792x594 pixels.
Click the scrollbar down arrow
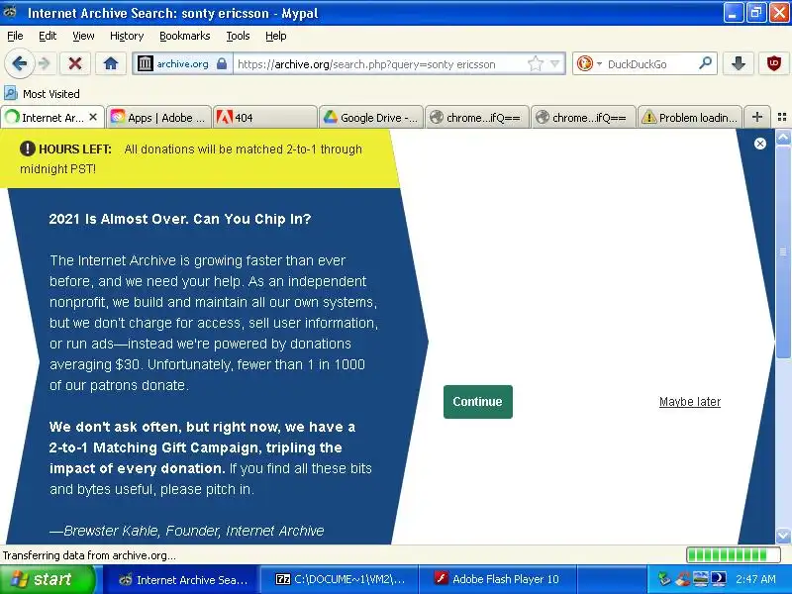783,536
